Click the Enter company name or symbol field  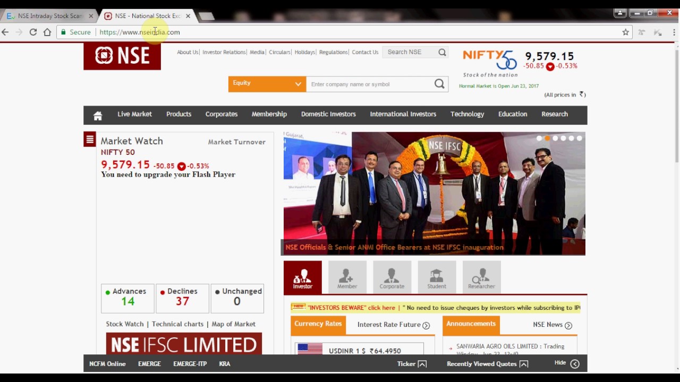tap(370, 84)
